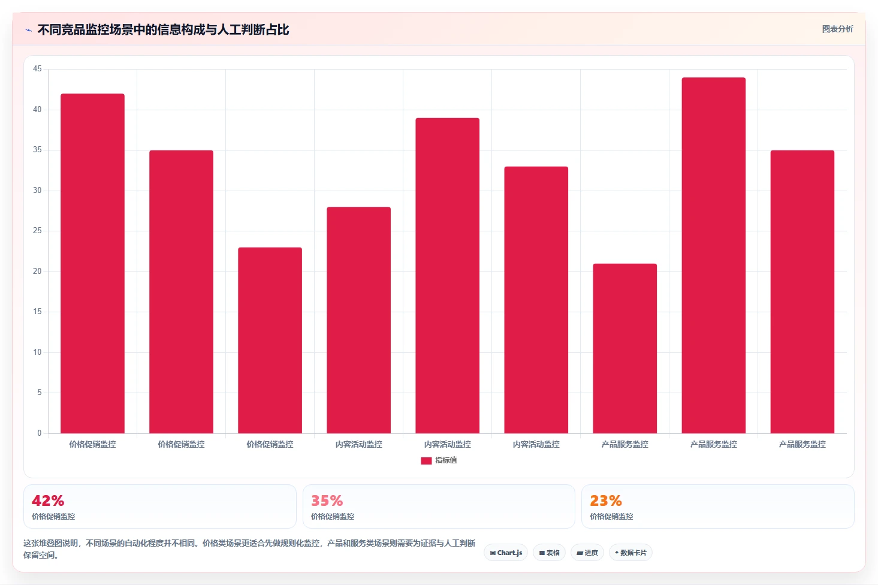Click the shortest bar with value 21
Image resolution: width=878 pixels, height=585 pixels.
[625, 348]
